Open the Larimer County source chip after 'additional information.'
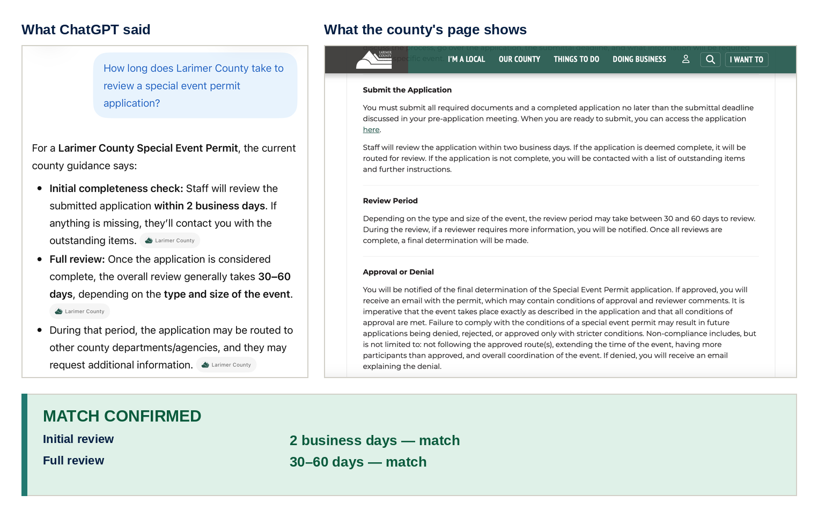 coord(226,365)
